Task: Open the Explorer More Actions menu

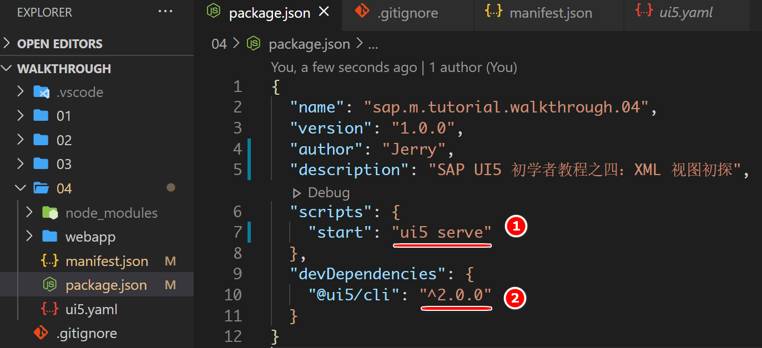Action: pyautogui.click(x=165, y=12)
